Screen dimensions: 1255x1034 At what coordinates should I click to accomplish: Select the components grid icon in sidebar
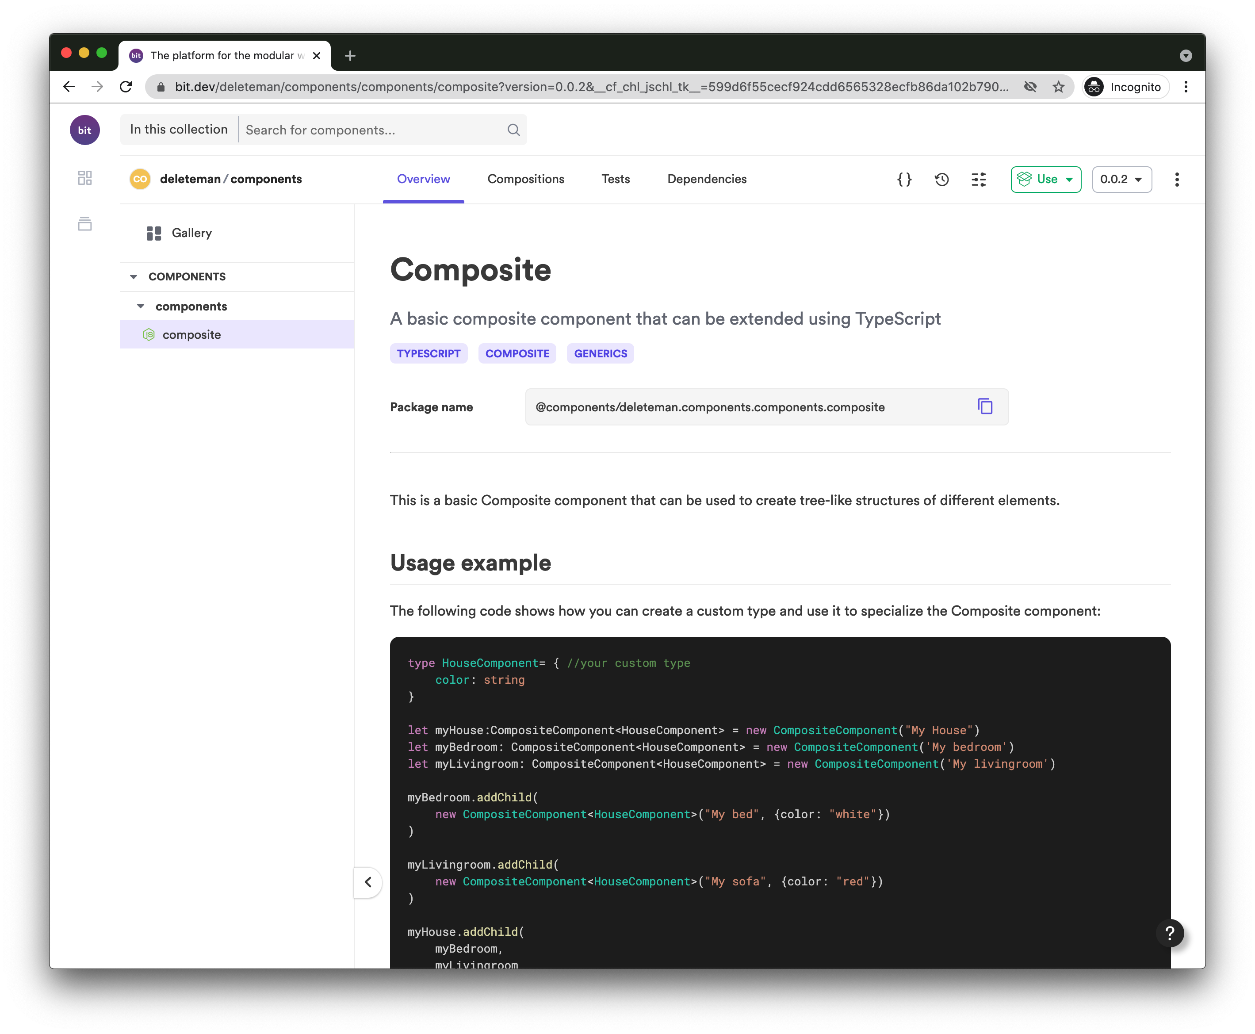(84, 178)
